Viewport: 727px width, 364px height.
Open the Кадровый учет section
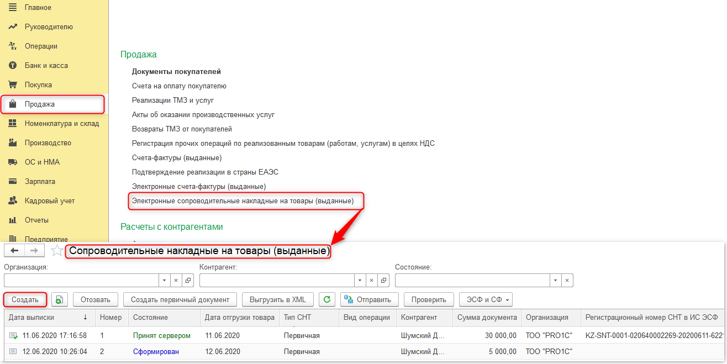(50, 201)
